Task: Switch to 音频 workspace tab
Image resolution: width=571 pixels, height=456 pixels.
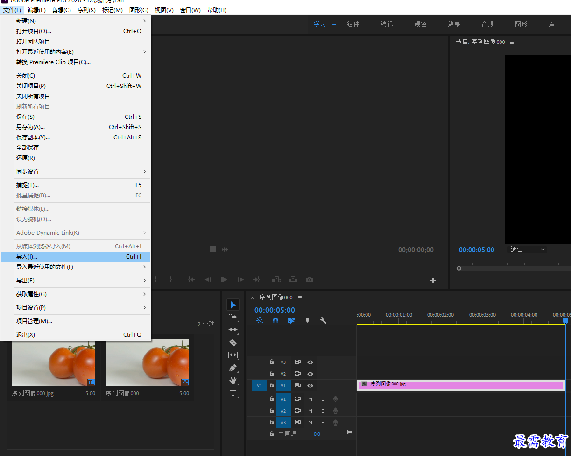Action: 487,24
